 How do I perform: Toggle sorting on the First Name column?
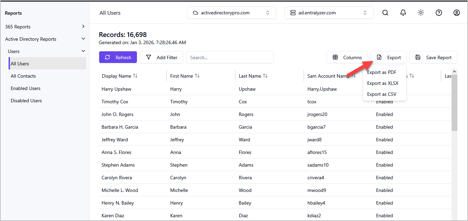(x=197, y=76)
